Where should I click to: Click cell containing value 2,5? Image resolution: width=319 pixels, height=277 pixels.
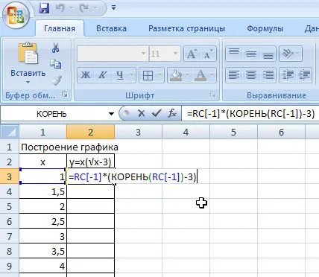coord(43,221)
